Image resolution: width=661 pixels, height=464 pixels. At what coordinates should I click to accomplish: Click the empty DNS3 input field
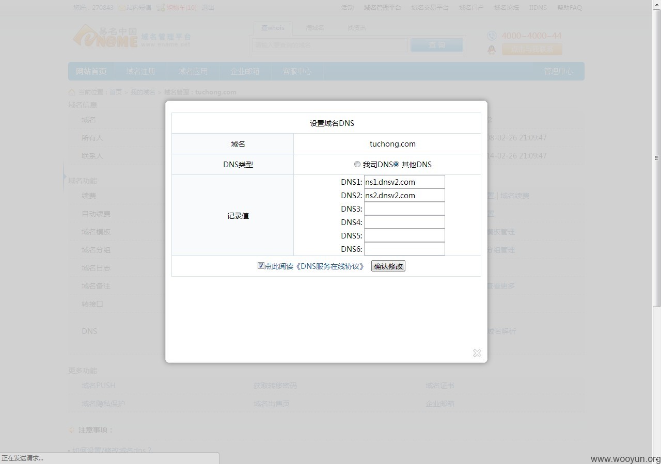404,209
